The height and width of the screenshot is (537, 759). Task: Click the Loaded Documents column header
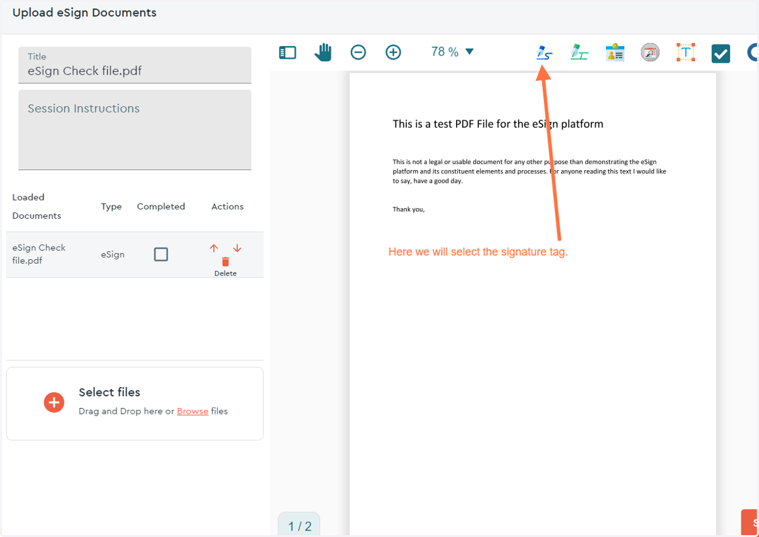click(x=37, y=206)
